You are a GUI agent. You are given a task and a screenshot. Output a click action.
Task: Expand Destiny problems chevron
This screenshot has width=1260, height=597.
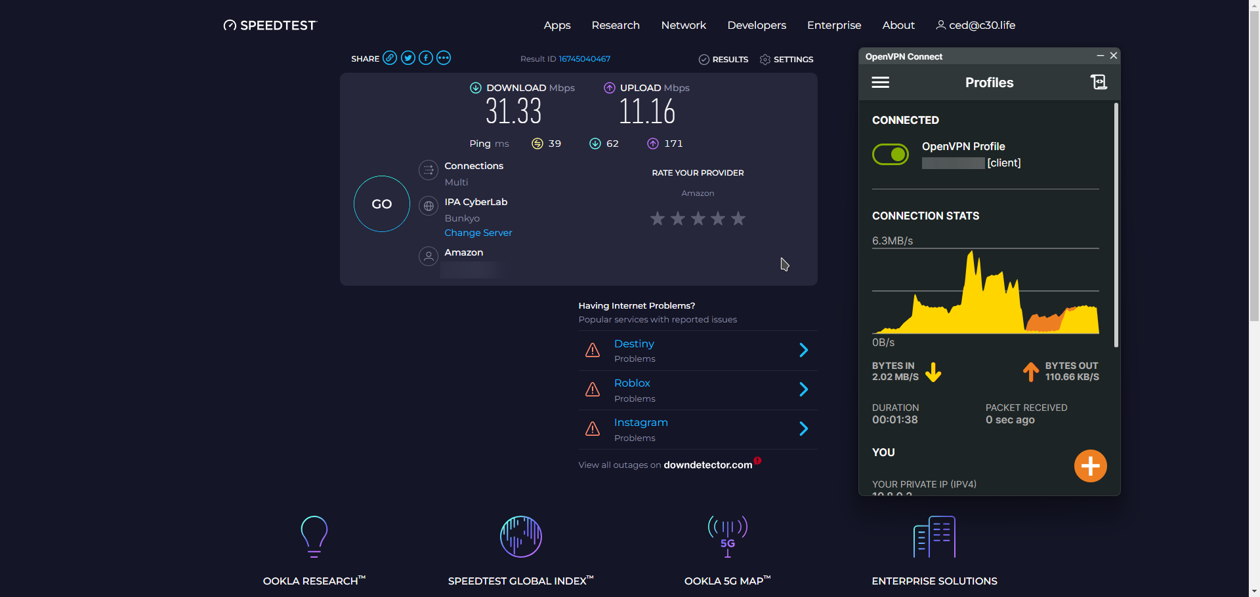tap(803, 351)
